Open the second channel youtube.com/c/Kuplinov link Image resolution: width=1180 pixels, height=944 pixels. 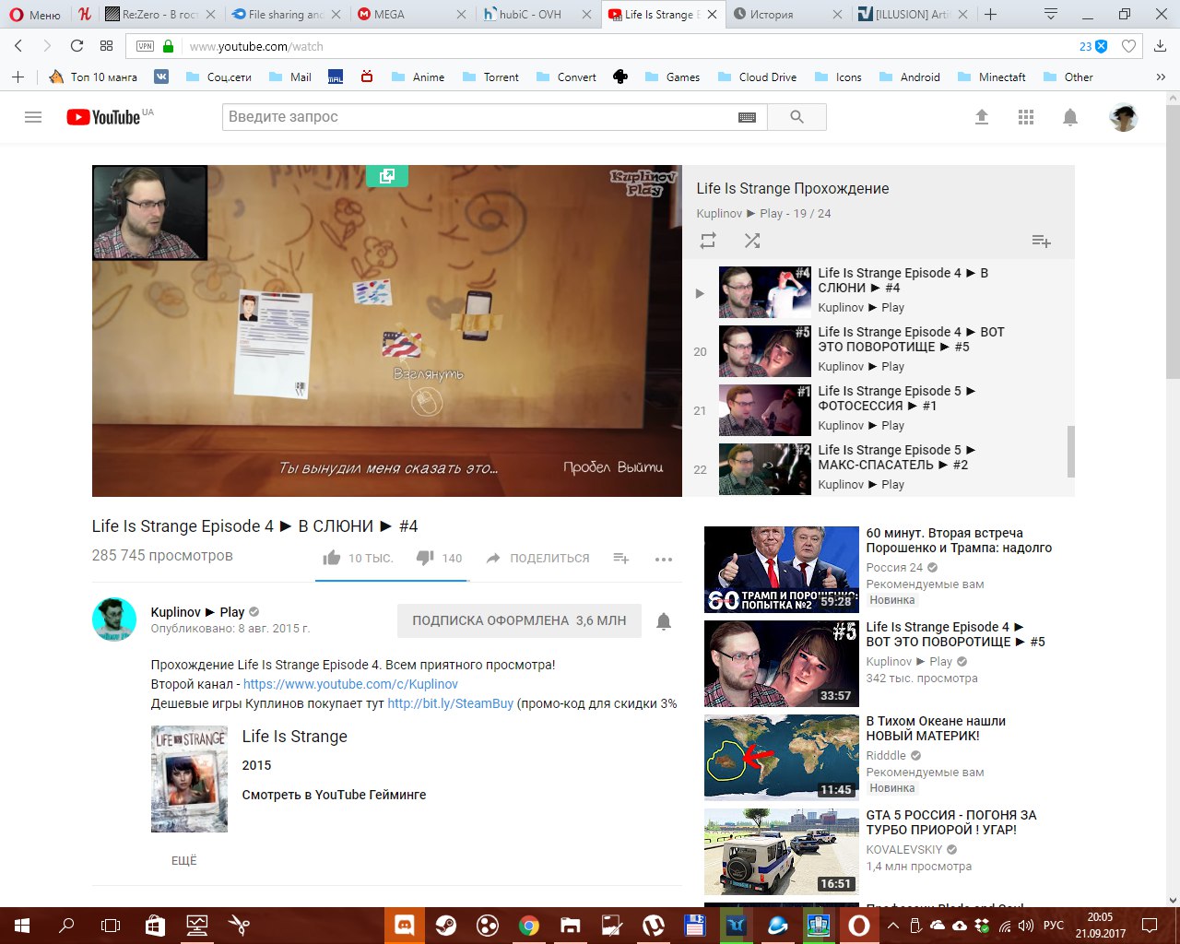(350, 684)
